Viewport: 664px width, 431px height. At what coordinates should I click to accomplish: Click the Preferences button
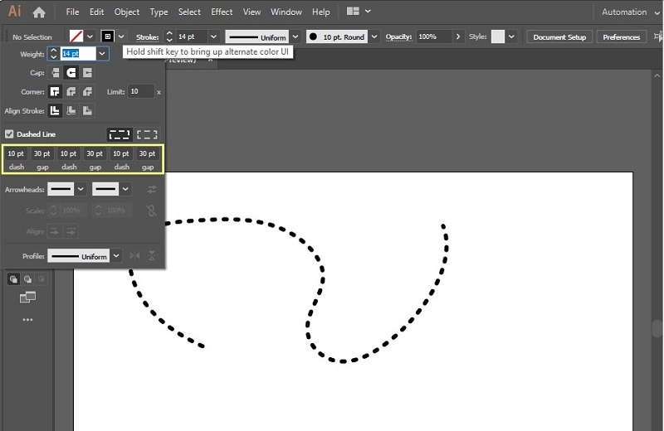coord(621,36)
